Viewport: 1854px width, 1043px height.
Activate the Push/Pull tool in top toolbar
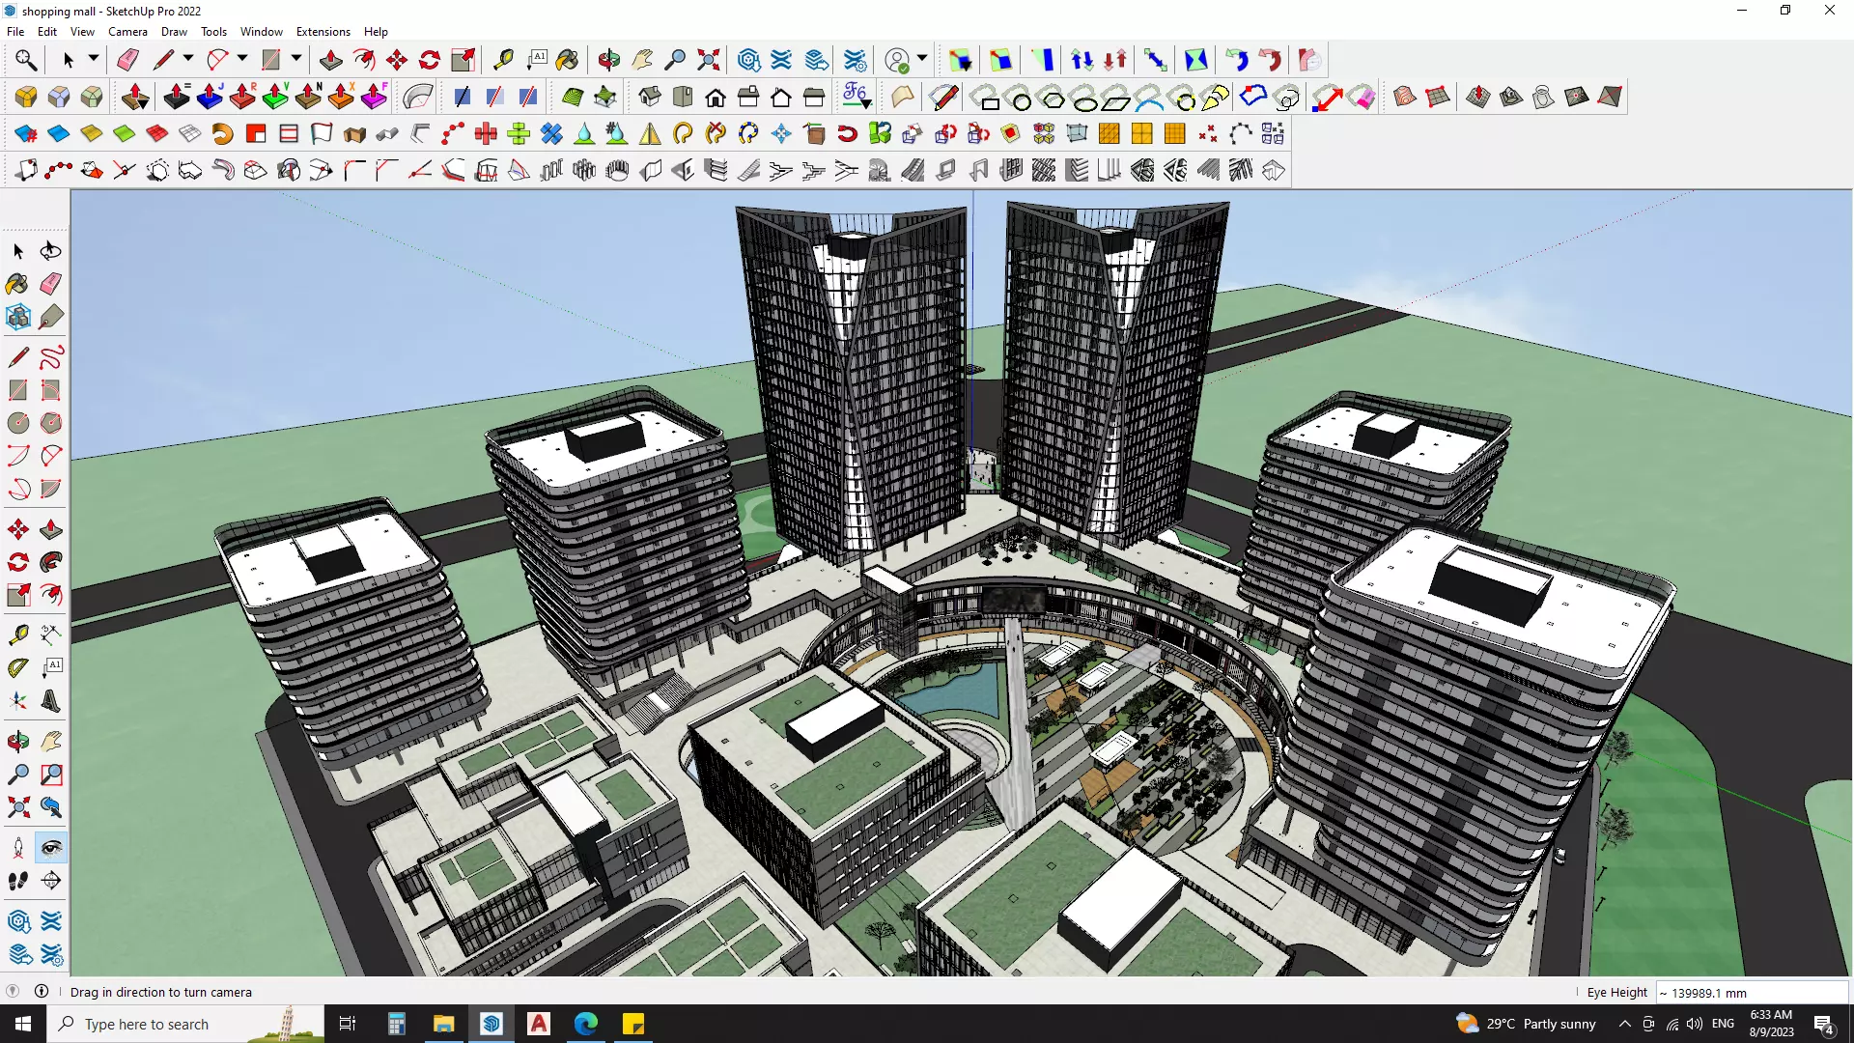pos(330,60)
